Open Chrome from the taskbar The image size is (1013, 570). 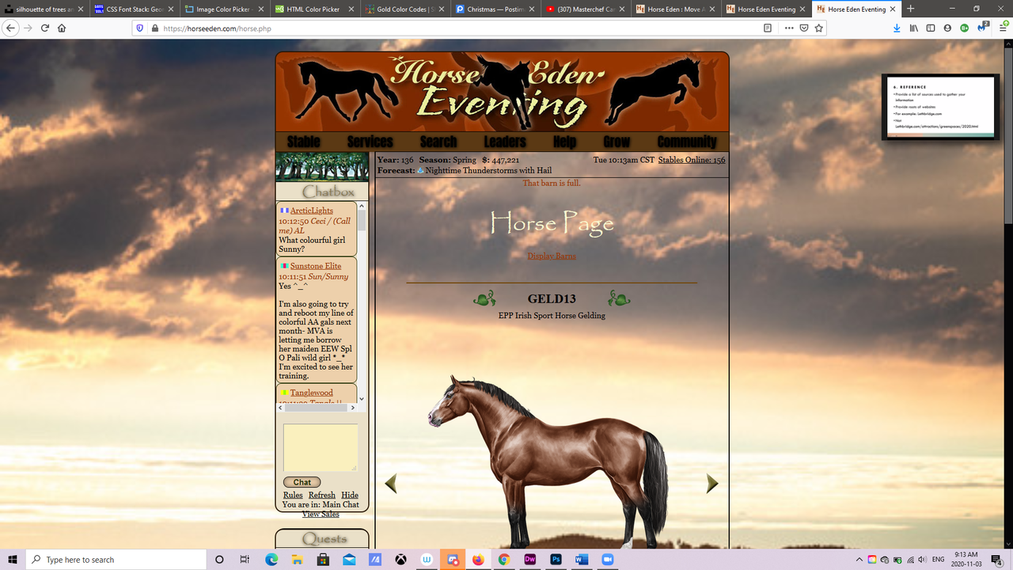[504, 560]
